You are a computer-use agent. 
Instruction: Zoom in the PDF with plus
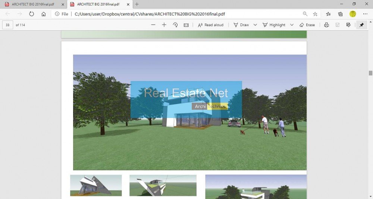tap(164, 25)
